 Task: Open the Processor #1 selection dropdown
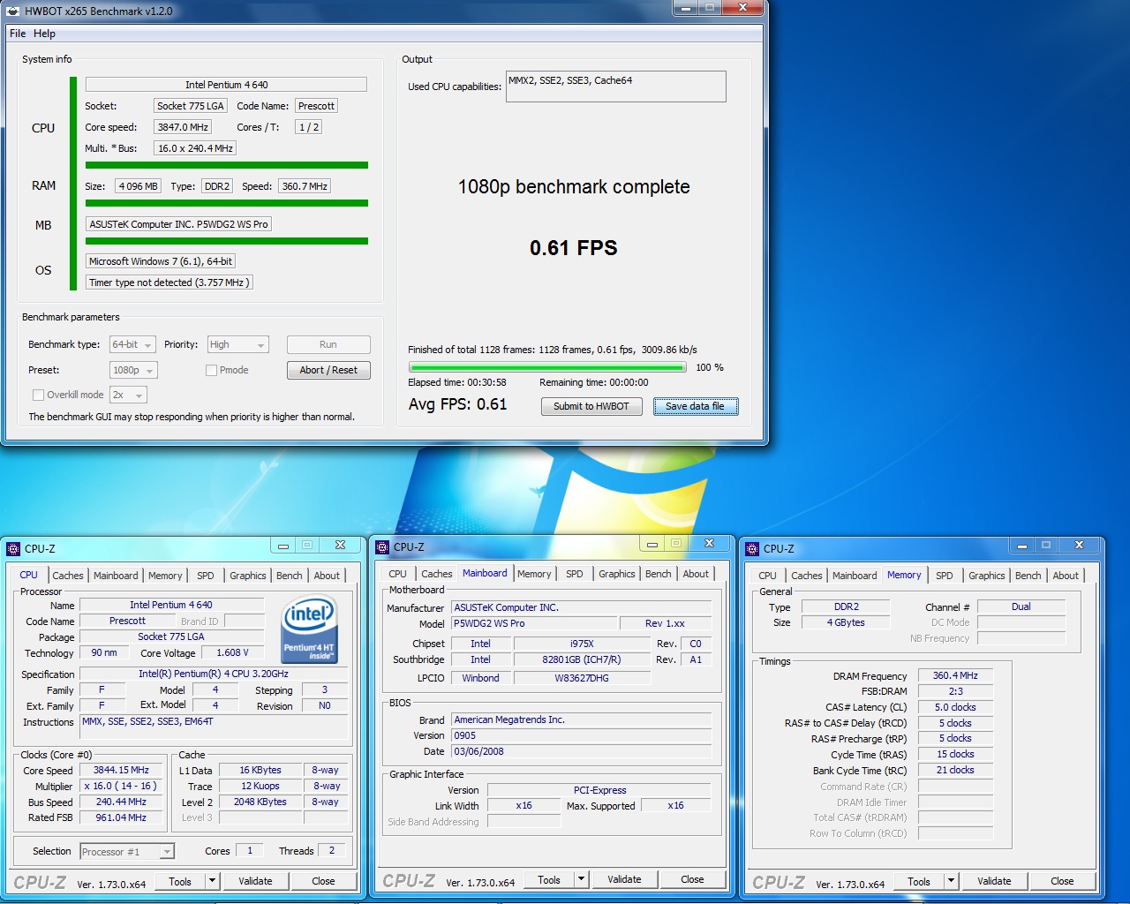tap(127, 851)
